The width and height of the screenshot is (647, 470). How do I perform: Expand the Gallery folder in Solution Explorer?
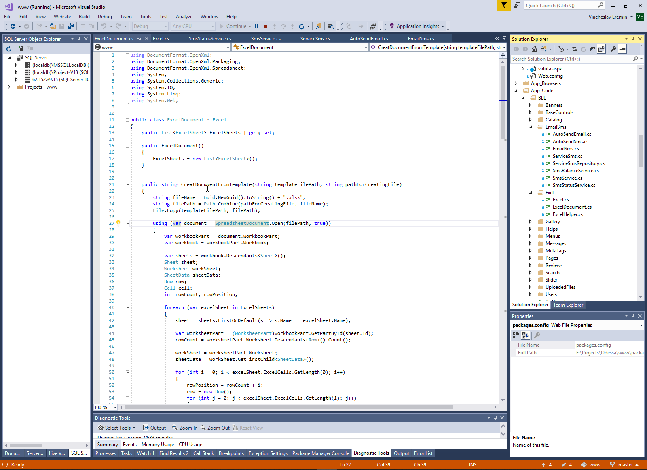(x=530, y=222)
